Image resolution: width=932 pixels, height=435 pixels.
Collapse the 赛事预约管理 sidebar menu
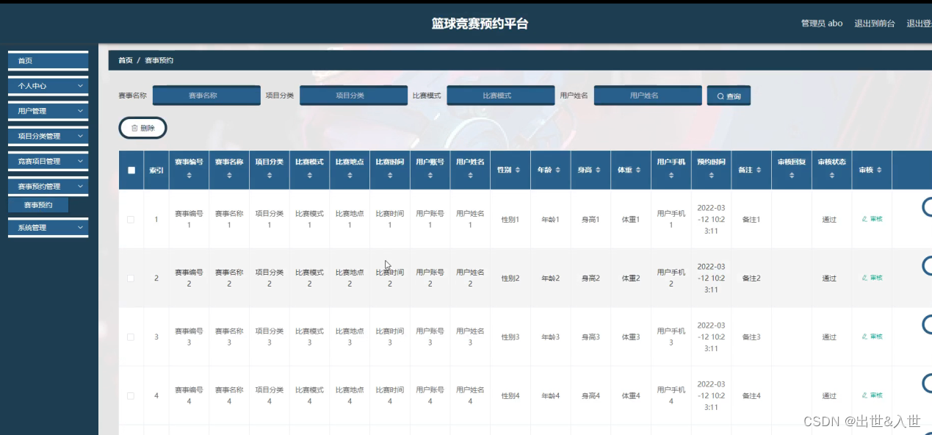[48, 187]
